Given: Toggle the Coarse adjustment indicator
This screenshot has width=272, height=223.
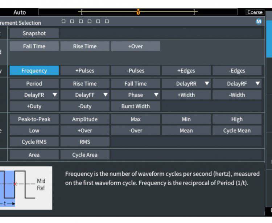Looking at the screenshot, I should 255,12.
